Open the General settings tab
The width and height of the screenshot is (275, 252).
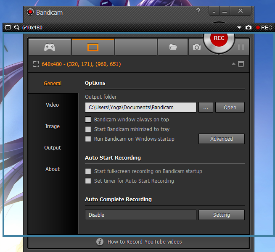coord(53,83)
